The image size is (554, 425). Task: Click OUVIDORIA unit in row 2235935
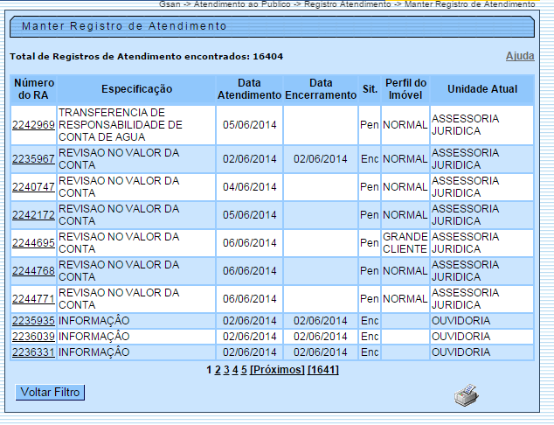point(461,321)
